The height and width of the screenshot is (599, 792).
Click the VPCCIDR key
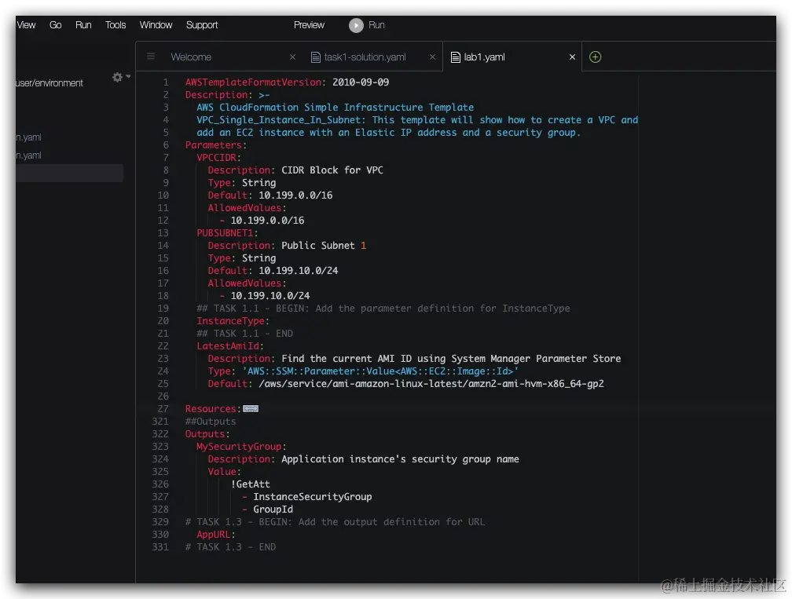coord(216,158)
